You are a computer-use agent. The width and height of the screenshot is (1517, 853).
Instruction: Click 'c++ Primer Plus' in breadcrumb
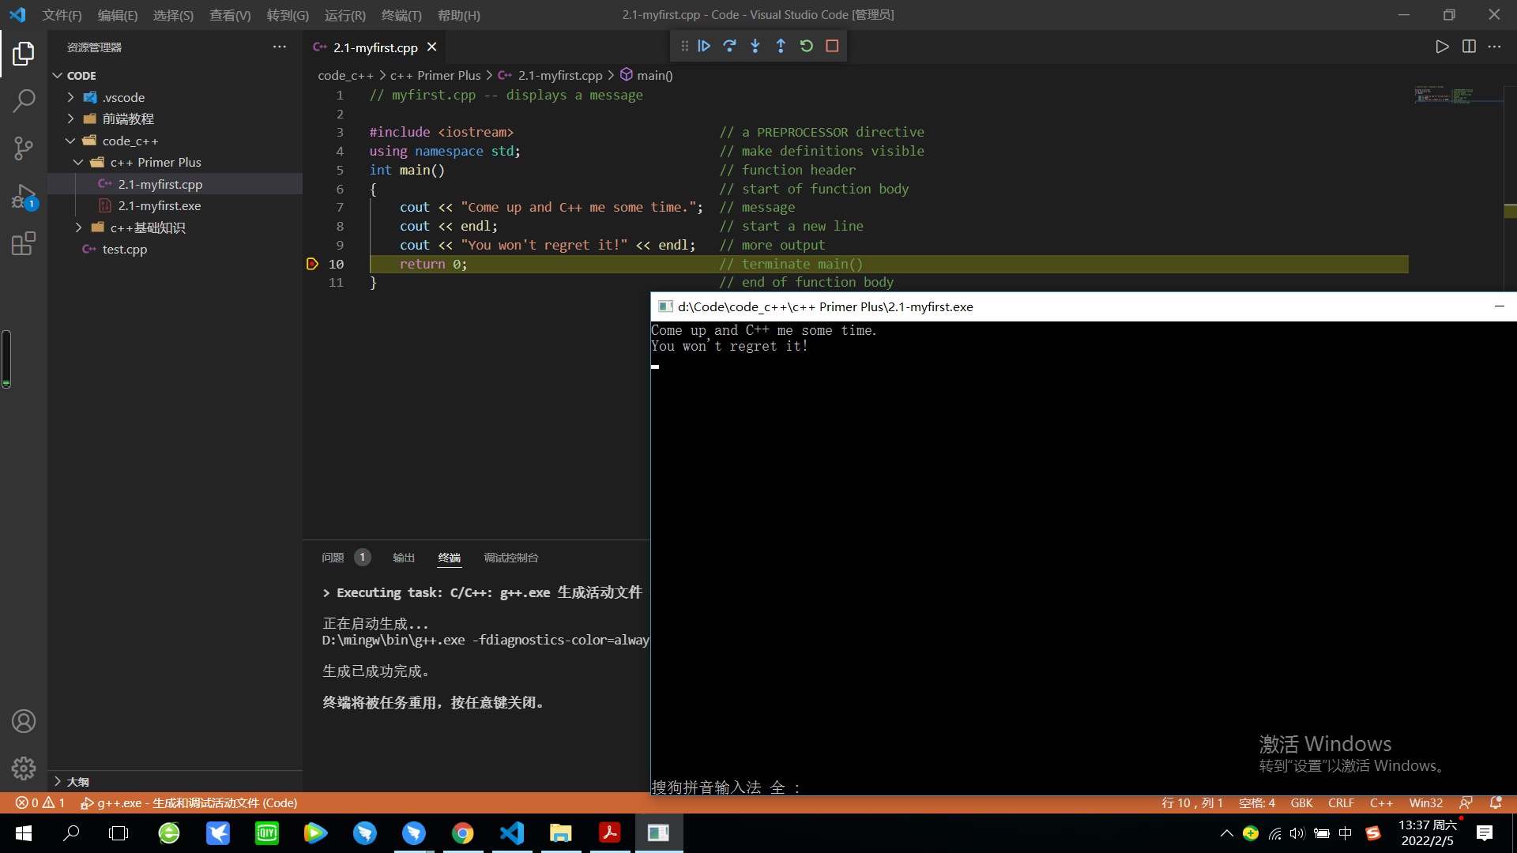435,75
